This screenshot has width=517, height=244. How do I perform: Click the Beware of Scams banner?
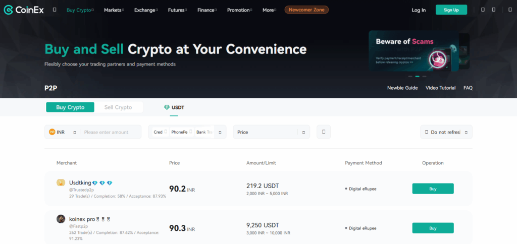[414, 51]
